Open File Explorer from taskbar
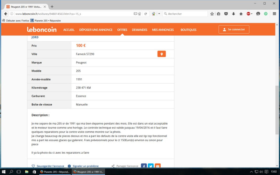Screen dimensions: 280x175 pos(27,171)
